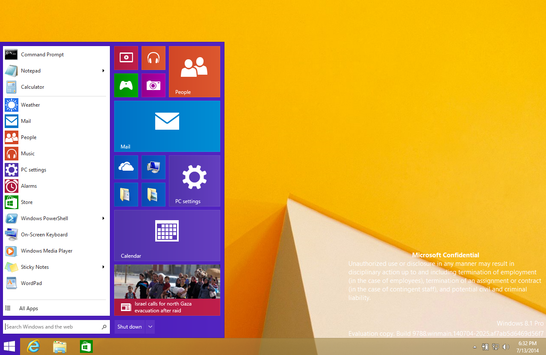Click the volume speaker tray icon
Viewport: 546px width, 355px height.
(506, 347)
